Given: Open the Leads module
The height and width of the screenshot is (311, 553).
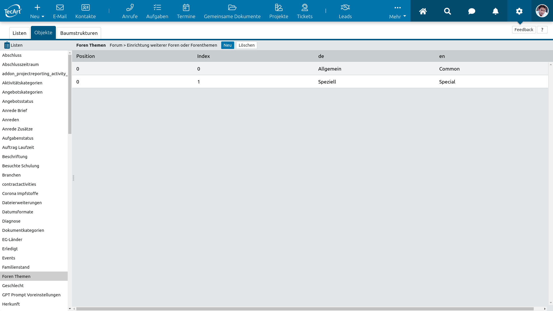Looking at the screenshot, I should pyautogui.click(x=345, y=11).
